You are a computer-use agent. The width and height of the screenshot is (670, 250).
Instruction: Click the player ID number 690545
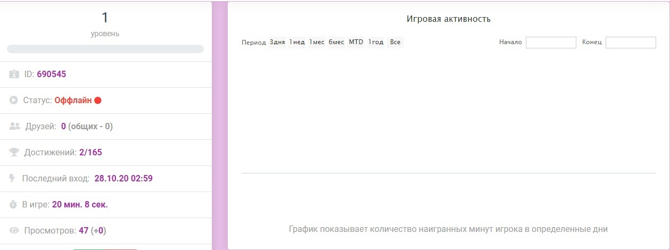coord(52,74)
